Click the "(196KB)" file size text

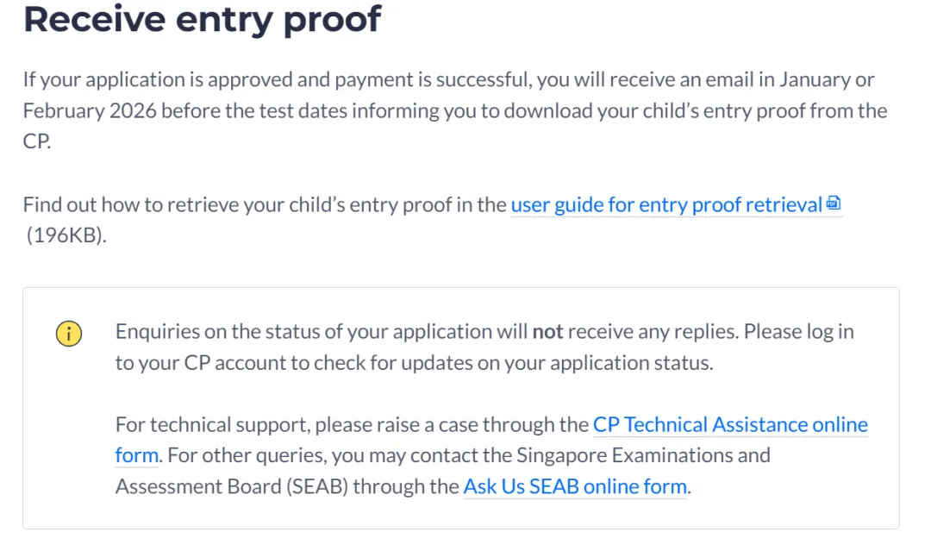click(66, 235)
